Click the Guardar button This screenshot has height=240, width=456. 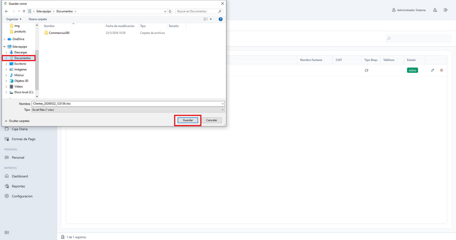pos(188,120)
